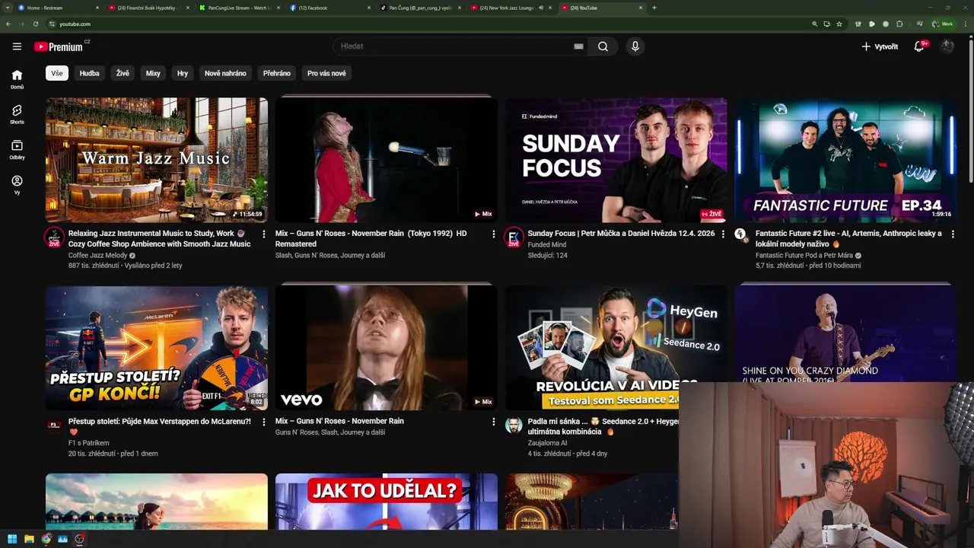Open OBS Studio from the taskbar
974x548 pixels.
pos(79,539)
